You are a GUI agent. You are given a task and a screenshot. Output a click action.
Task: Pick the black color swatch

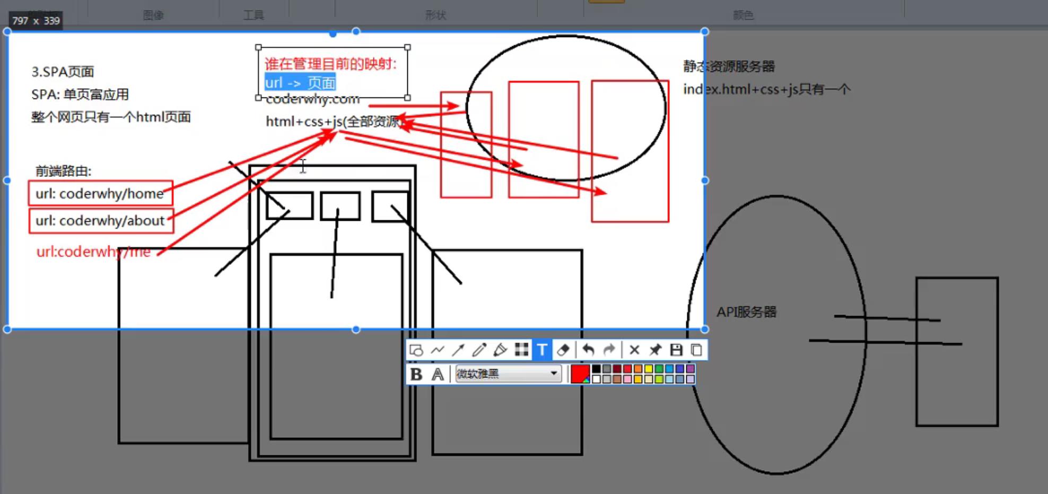click(596, 369)
